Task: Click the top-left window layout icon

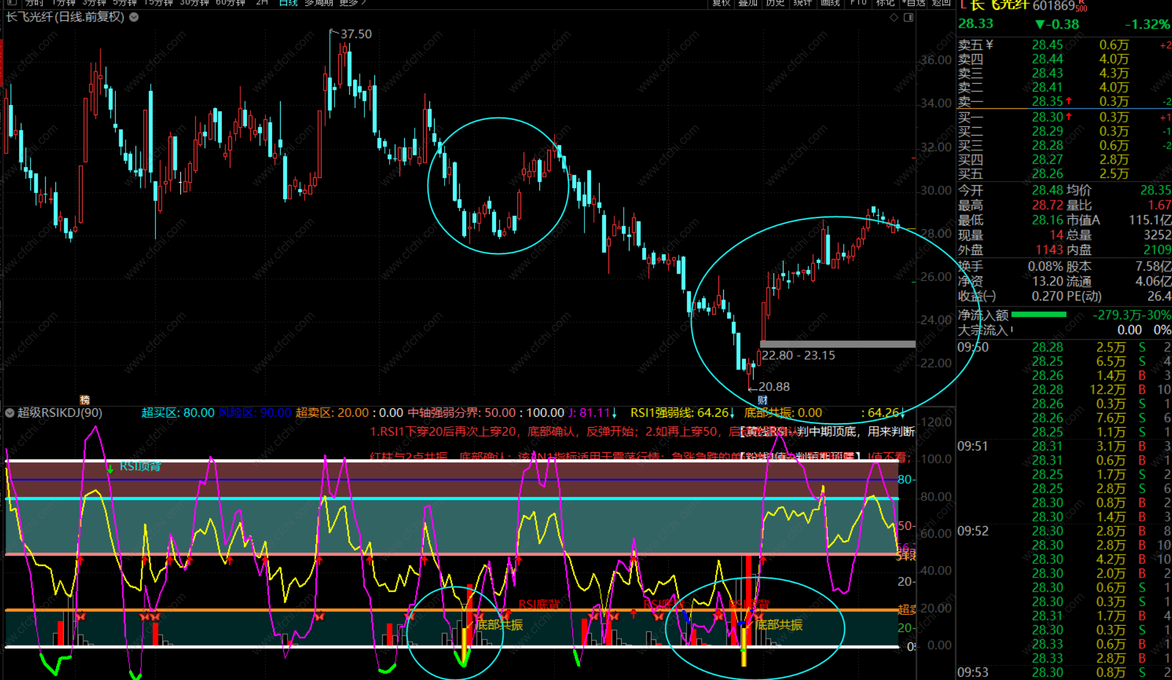Action: pos(12,3)
